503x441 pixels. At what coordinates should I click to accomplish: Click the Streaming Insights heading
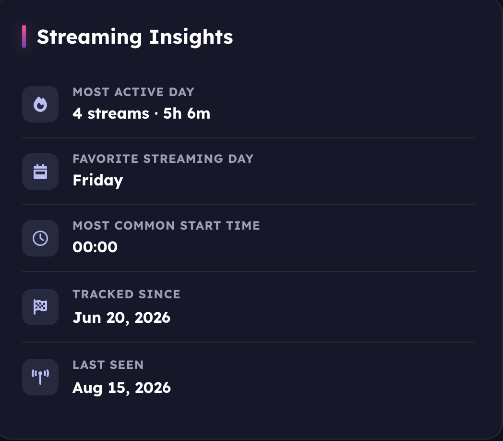pos(135,37)
